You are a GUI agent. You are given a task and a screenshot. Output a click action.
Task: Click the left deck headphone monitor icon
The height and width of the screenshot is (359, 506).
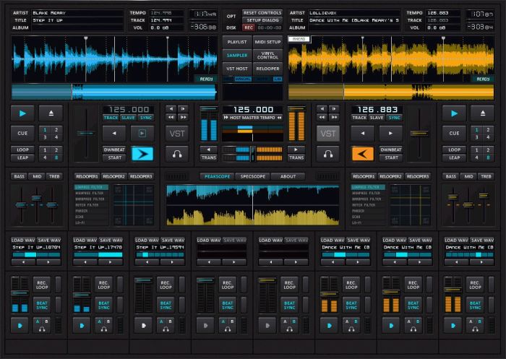pos(177,154)
